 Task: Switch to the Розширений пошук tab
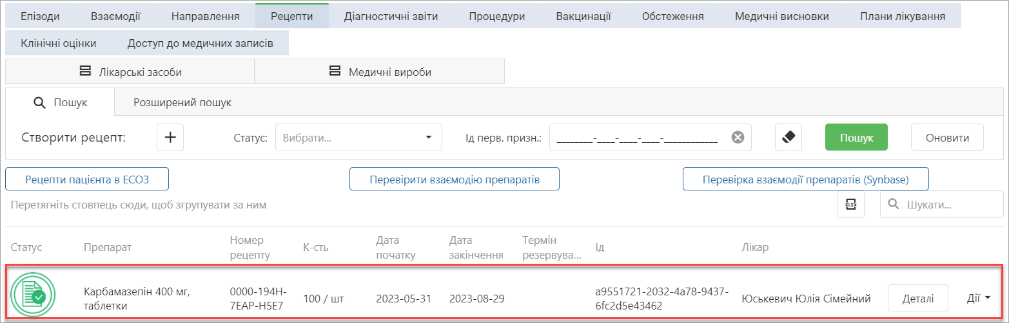182,102
